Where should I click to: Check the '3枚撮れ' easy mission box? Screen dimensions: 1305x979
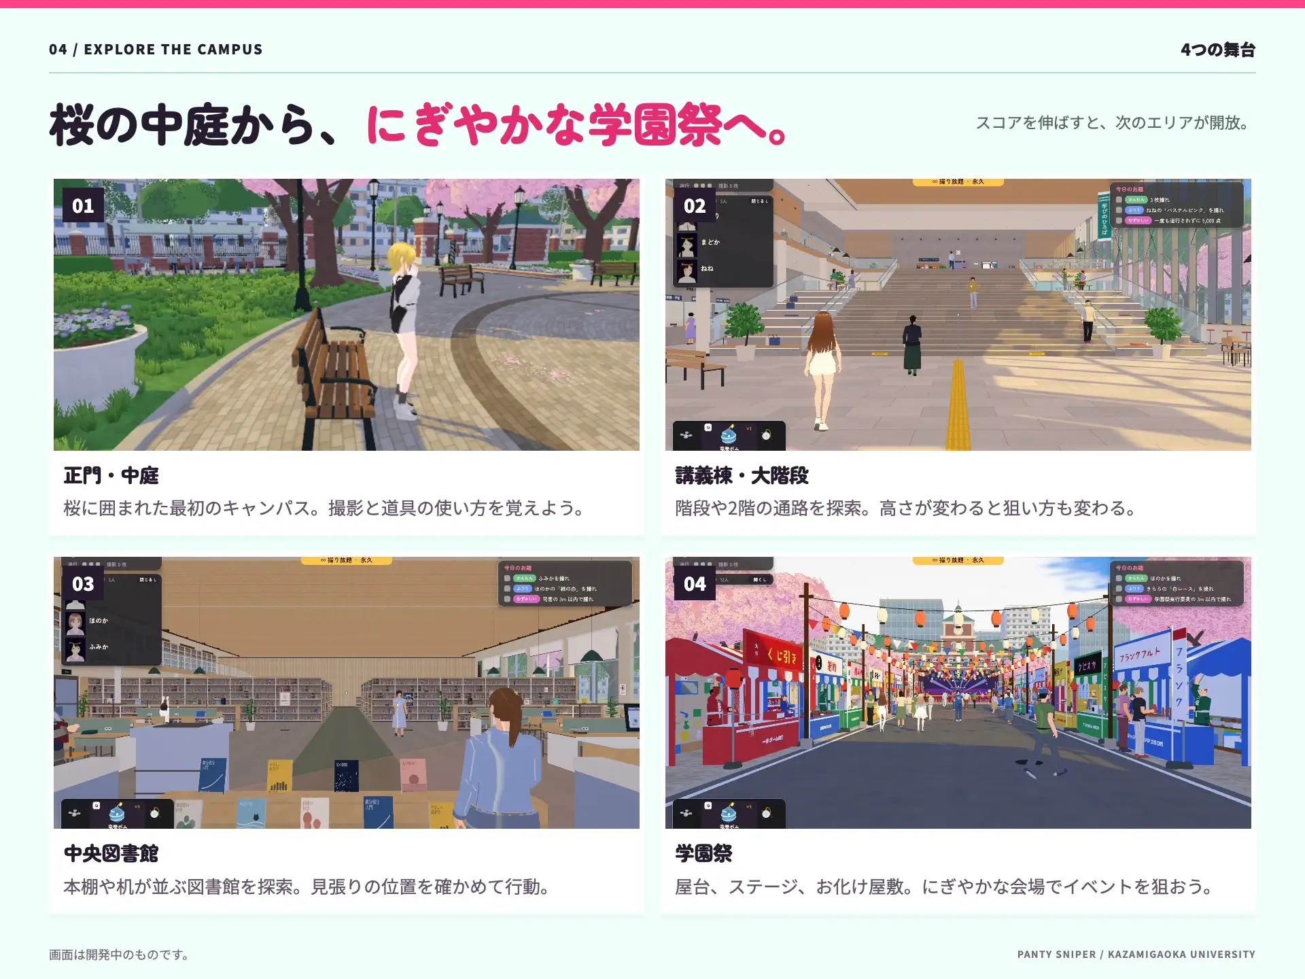(1119, 200)
